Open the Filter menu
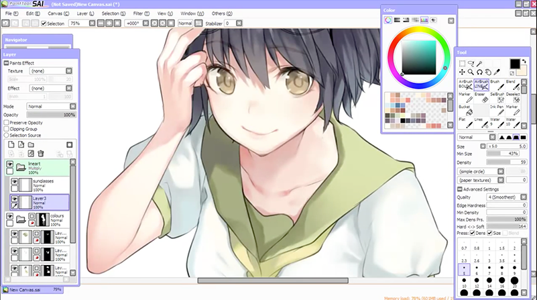The height and width of the screenshot is (300, 537). pyautogui.click(x=140, y=13)
